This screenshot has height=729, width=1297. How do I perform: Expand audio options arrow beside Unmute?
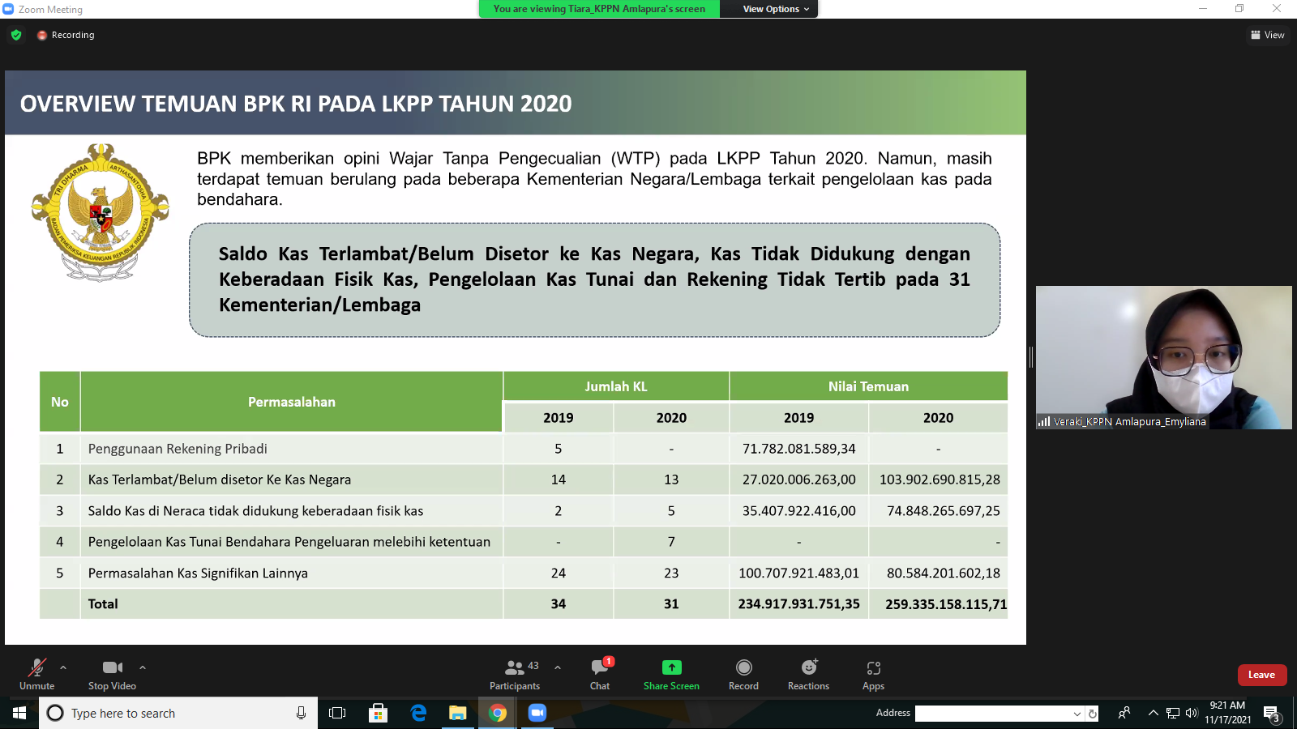[x=63, y=667]
